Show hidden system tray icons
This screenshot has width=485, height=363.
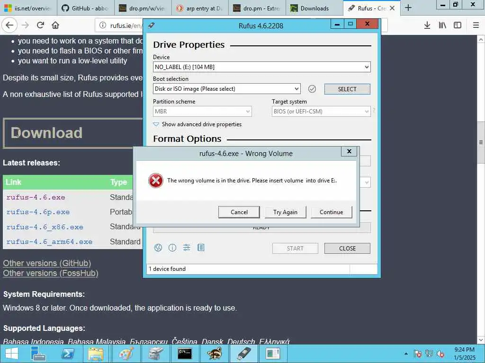point(406,354)
